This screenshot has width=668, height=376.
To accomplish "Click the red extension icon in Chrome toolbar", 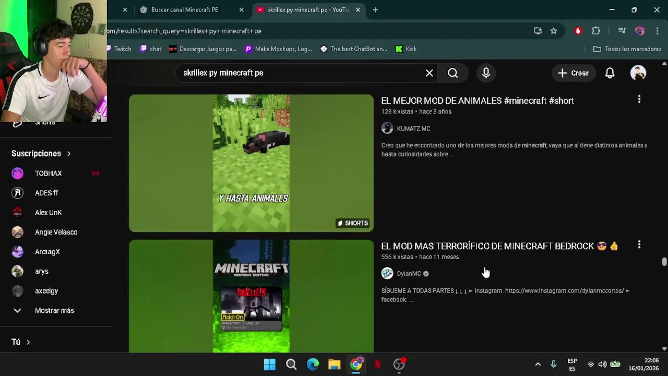I will (x=578, y=31).
